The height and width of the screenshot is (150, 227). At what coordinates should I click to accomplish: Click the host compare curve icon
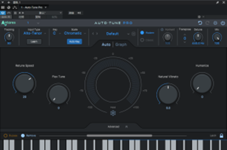pos(9,13)
